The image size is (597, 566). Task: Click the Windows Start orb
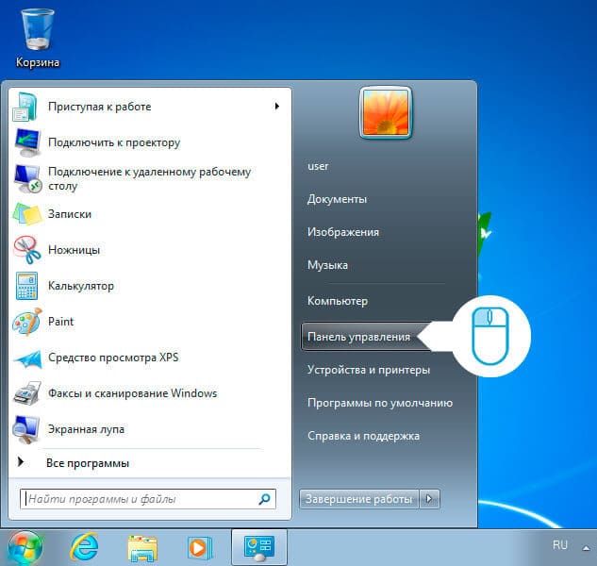tap(25, 548)
